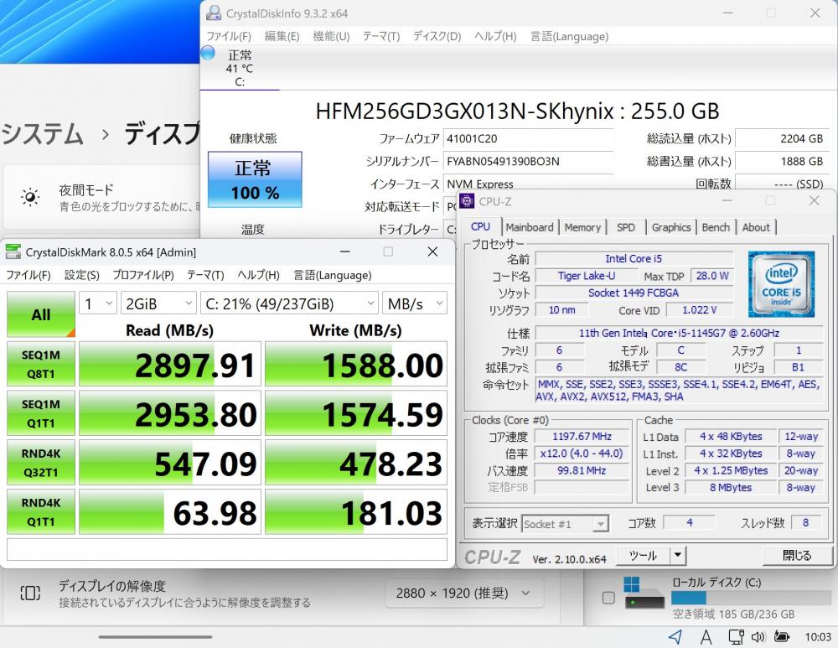Open the 言語(Language) menu in CrystalDiskMark
This screenshot has height=648, width=838.
coord(332,275)
